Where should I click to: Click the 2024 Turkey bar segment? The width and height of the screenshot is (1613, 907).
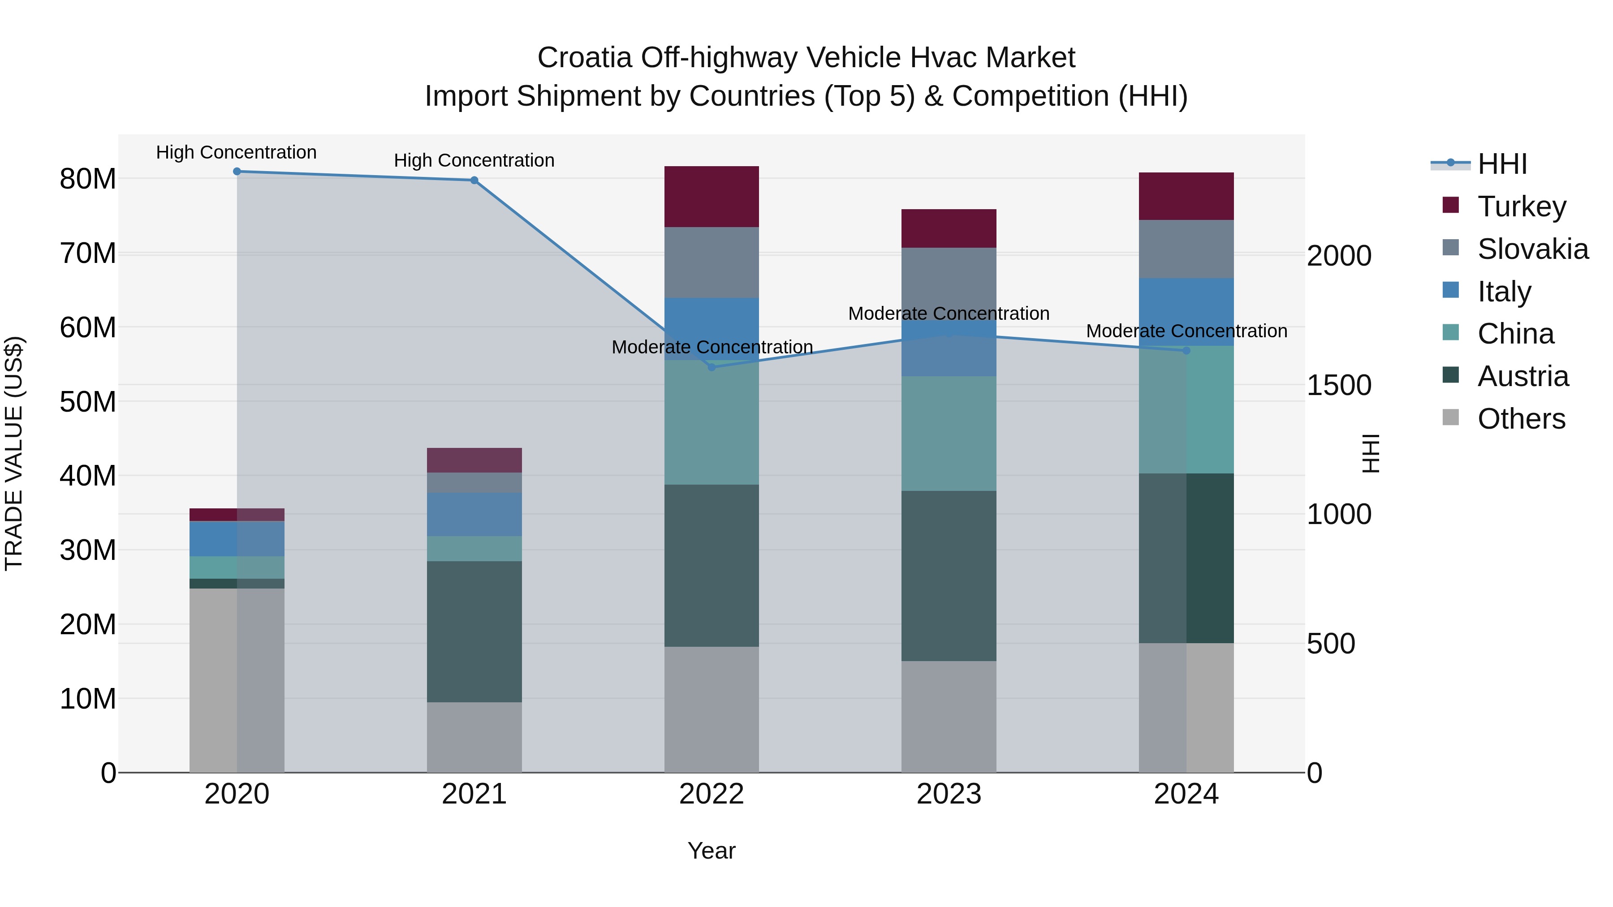pos(1186,196)
